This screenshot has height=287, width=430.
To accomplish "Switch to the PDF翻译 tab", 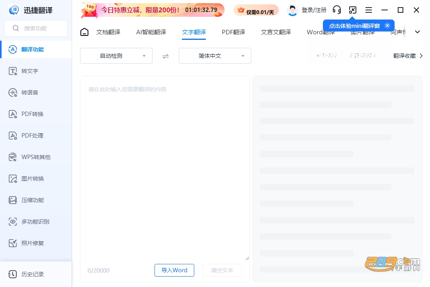I will [233, 32].
